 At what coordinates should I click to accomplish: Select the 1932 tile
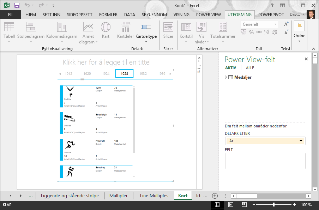pos(143,74)
